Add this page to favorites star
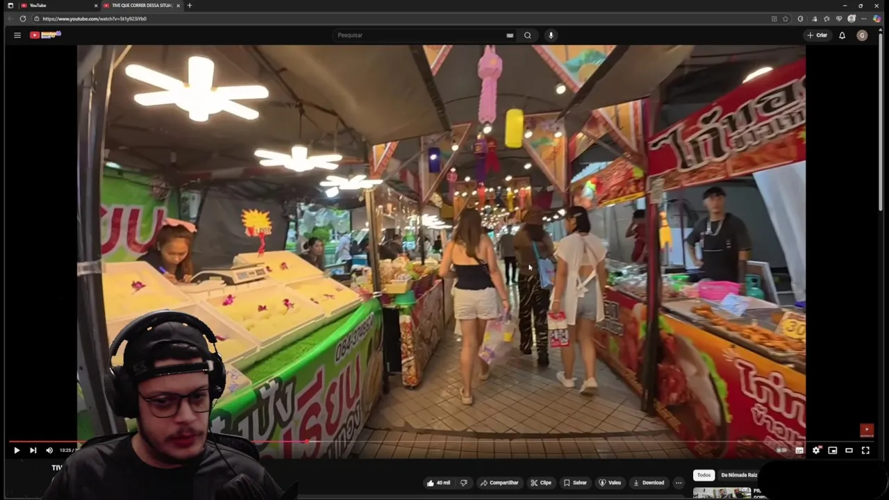 (786, 19)
